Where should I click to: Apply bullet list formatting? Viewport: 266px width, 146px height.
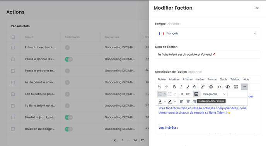[170, 94]
